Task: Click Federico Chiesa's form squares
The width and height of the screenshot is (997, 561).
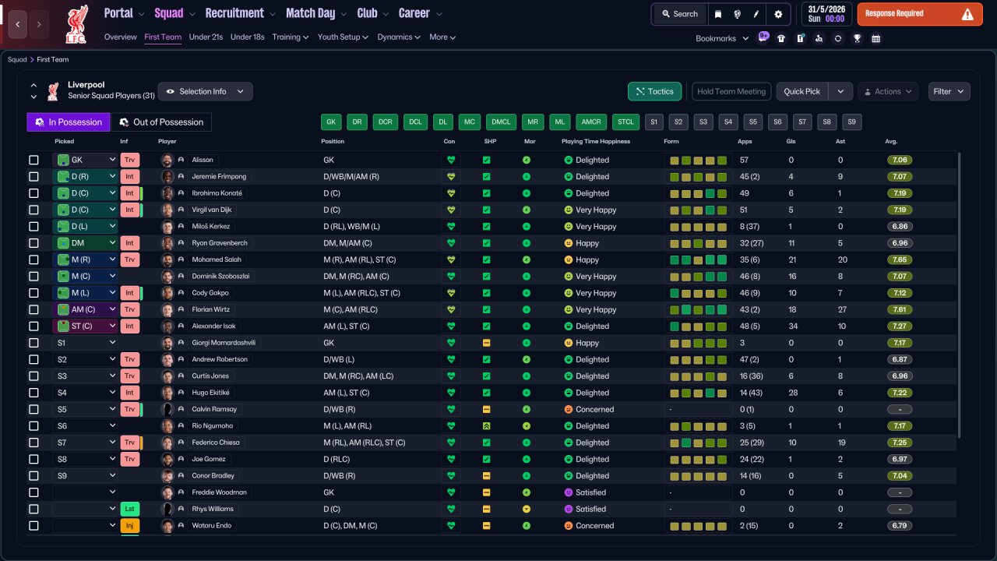Action: [698, 443]
